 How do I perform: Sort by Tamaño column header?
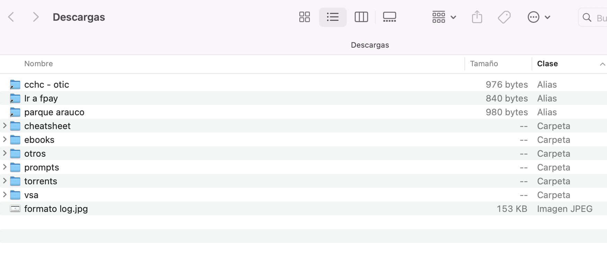pyautogui.click(x=484, y=64)
